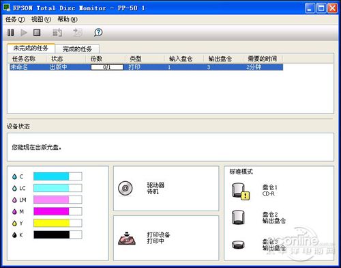The height and width of the screenshot is (268, 341).
Task: Click the magenta M ink level bar
Action: click(58, 211)
